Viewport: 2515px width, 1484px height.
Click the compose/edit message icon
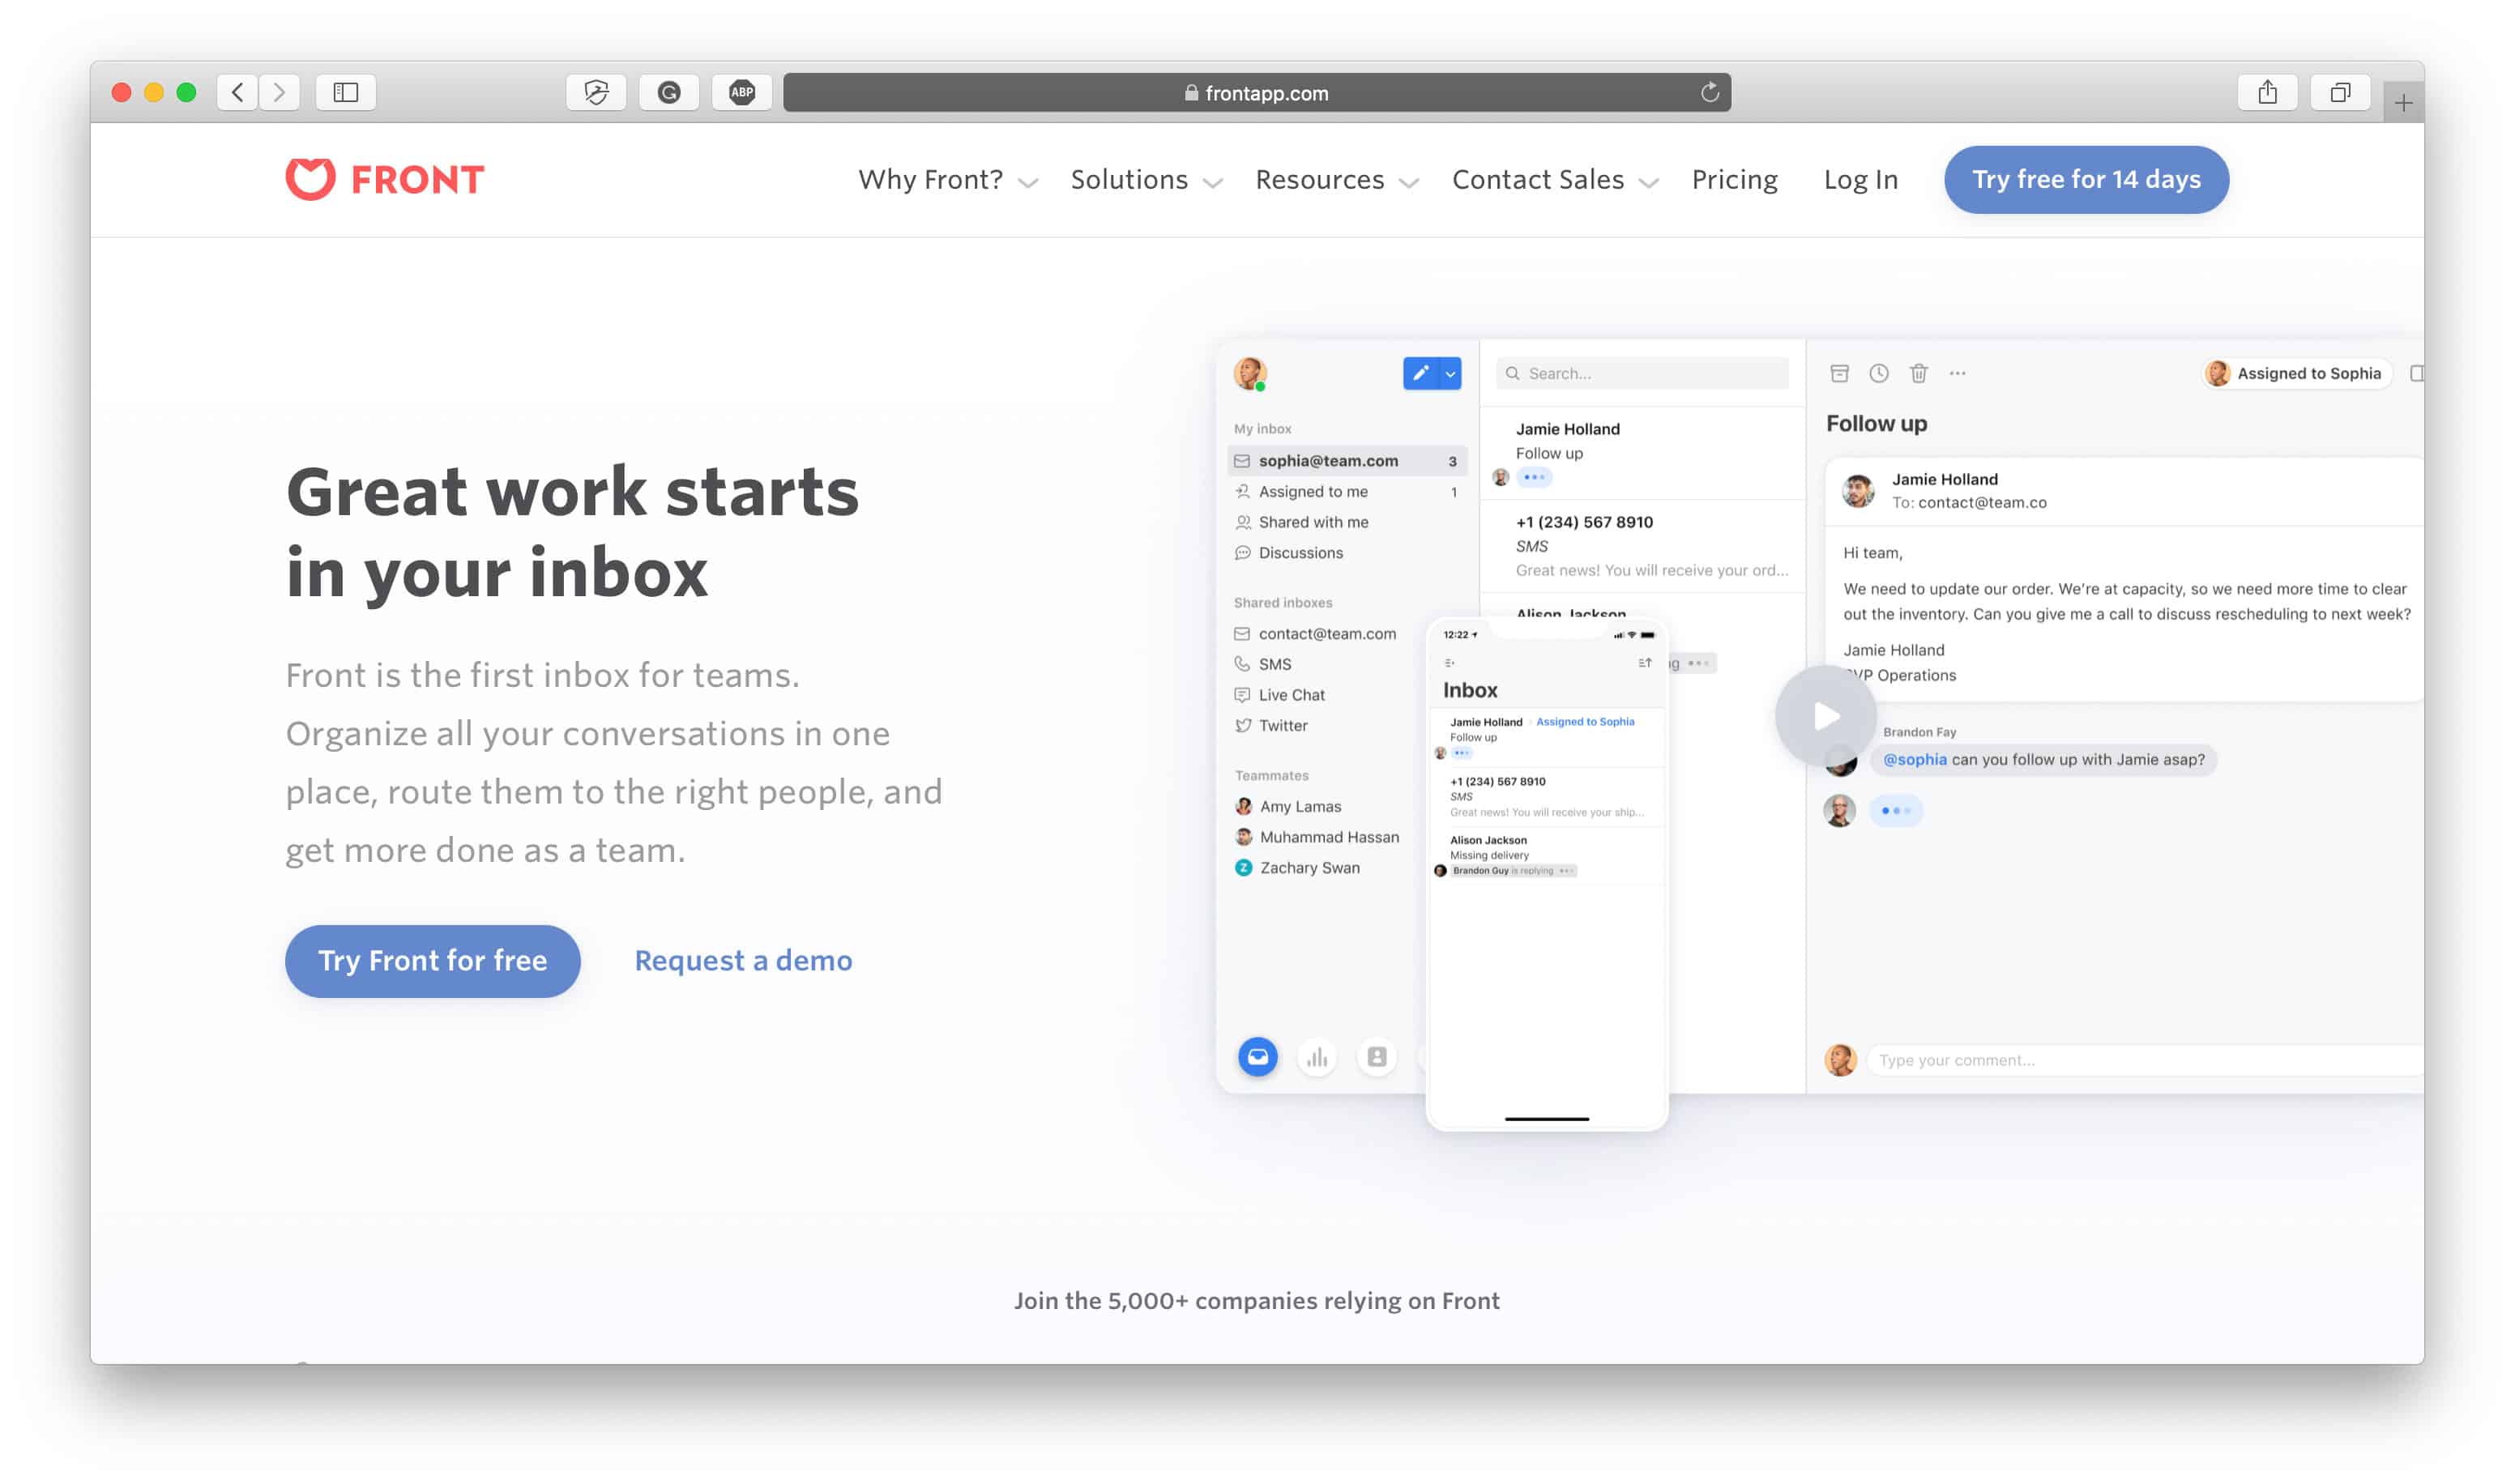1422,373
